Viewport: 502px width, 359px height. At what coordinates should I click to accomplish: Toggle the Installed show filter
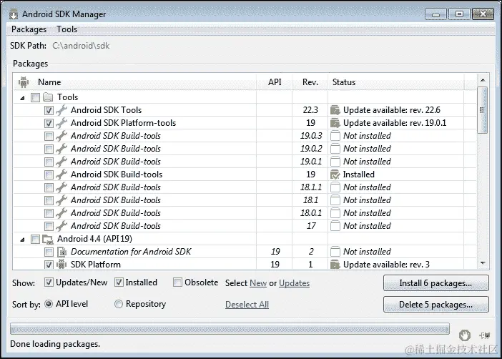tap(119, 282)
